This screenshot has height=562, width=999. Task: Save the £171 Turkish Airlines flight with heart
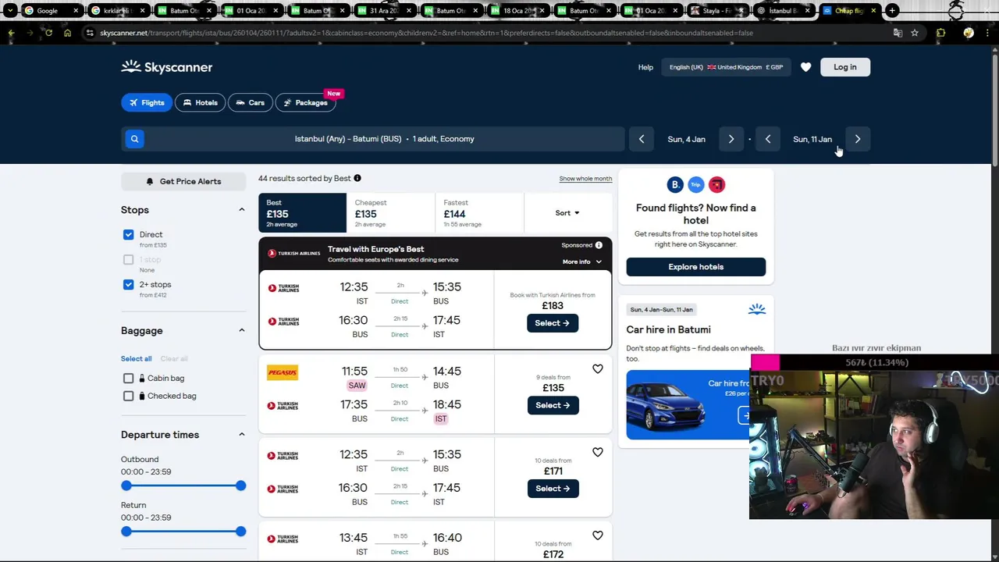click(598, 452)
